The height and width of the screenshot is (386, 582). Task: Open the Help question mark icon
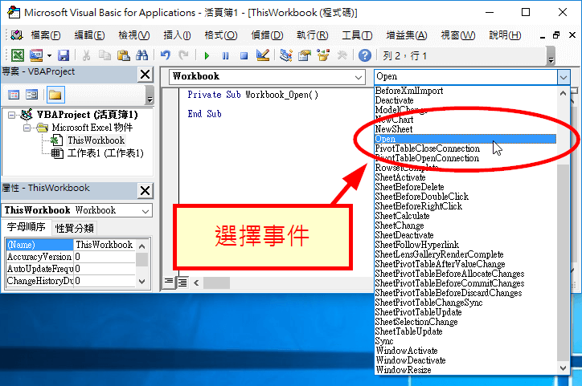(365, 55)
